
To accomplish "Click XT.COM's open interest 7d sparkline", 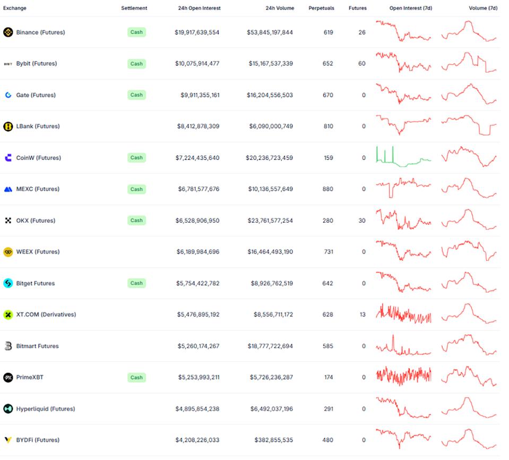I will (403, 313).
